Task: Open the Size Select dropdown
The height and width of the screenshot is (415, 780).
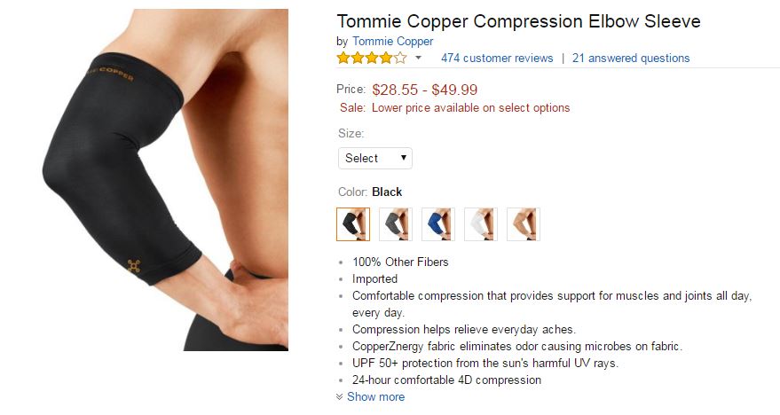Action: [x=375, y=158]
